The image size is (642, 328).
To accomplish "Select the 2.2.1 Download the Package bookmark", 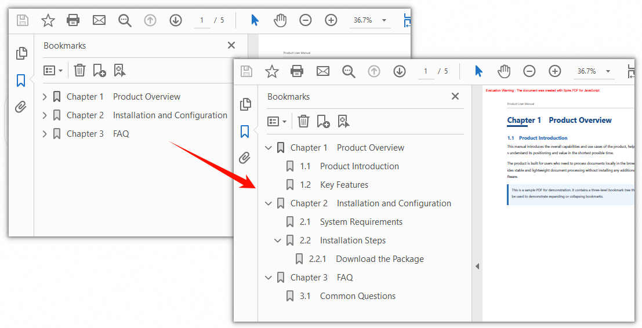I will point(367,259).
